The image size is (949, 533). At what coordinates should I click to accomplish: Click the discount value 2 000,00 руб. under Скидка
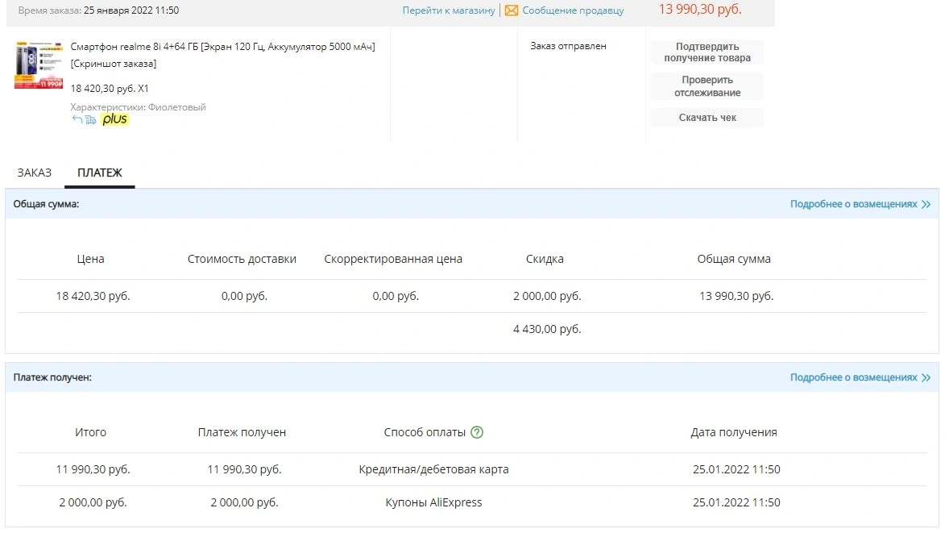pos(547,296)
